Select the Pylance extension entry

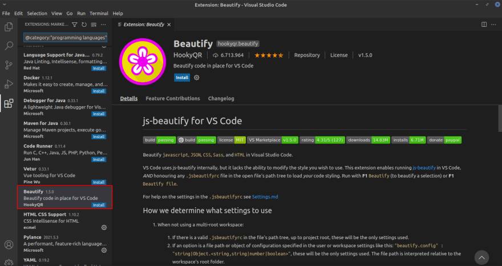pos(64,243)
